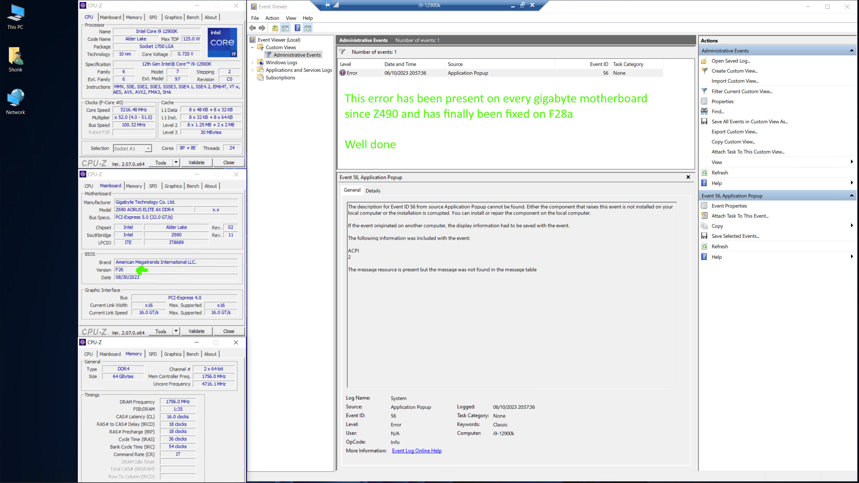Open the Copy submenu arrow in Actions
859x483 pixels.
[x=852, y=225]
